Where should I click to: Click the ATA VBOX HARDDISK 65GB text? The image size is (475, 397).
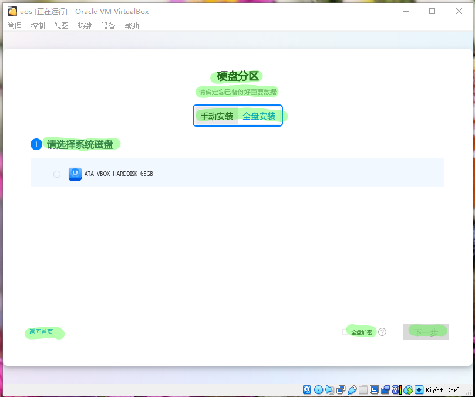tap(119, 174)
